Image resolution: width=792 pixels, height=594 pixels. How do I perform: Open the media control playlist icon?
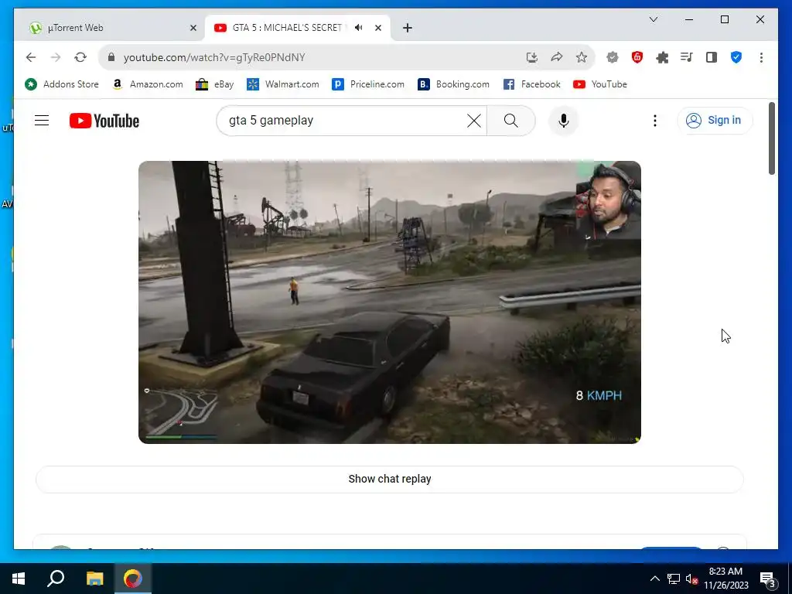pos(687,57)
